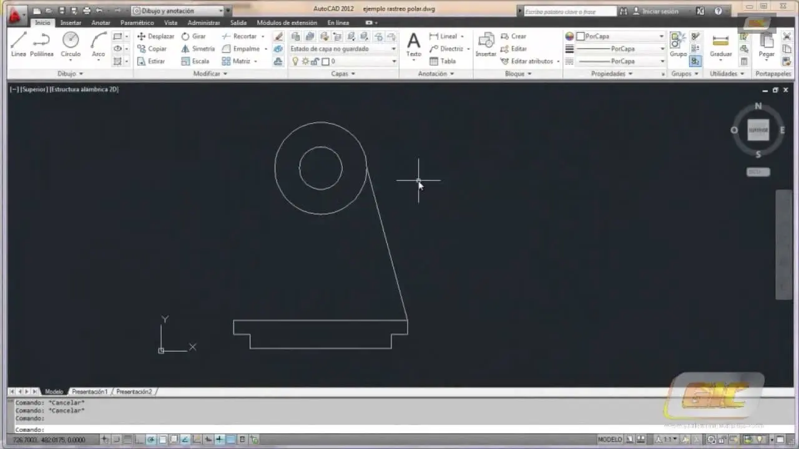The image size is (799, 449).
Task: Select the Lineal dimension tool
Action: [x=444, y=36]
